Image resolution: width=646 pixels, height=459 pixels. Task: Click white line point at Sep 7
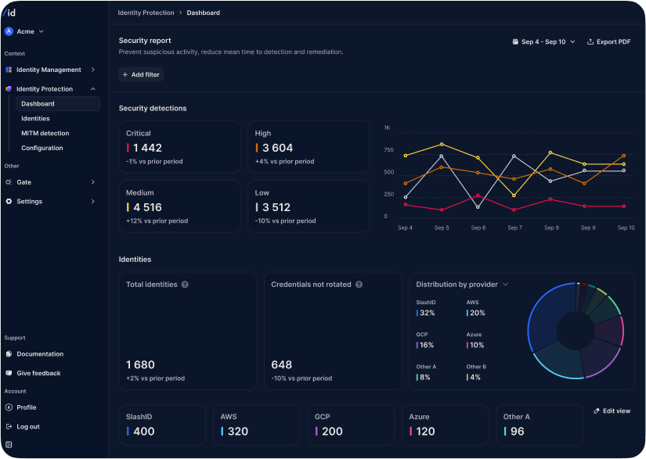point(514,156)
